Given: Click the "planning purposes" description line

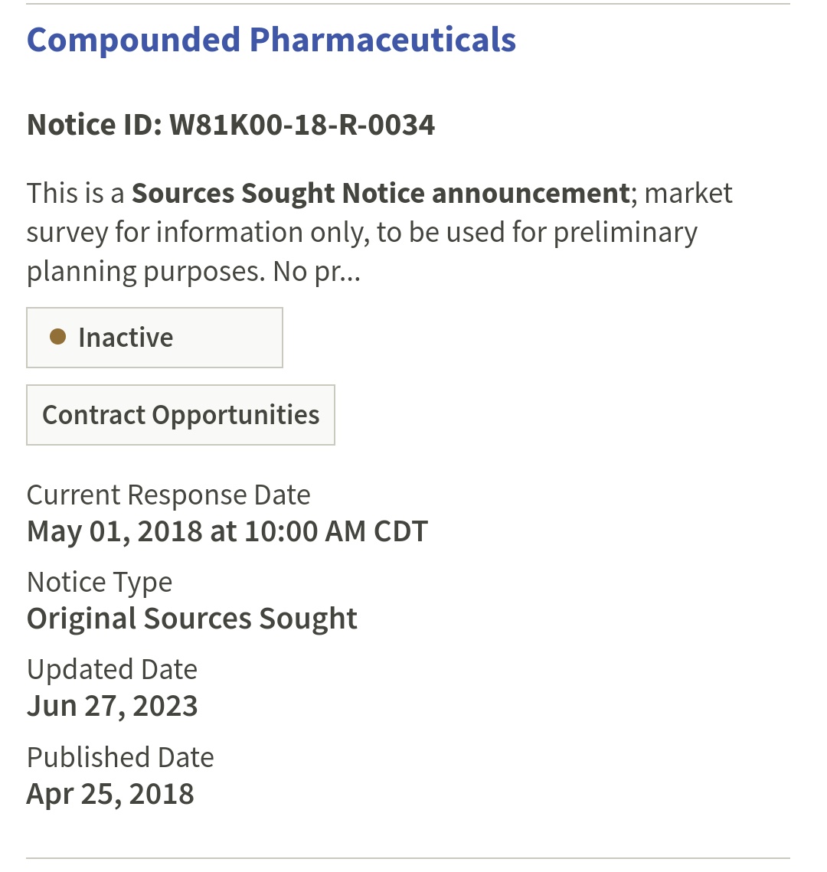Looking at the screenshot, I should tap(145, 271).
